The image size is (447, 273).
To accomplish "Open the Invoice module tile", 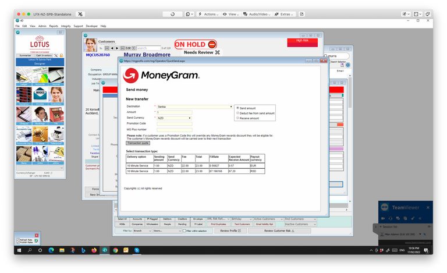I will click(40, 96).
